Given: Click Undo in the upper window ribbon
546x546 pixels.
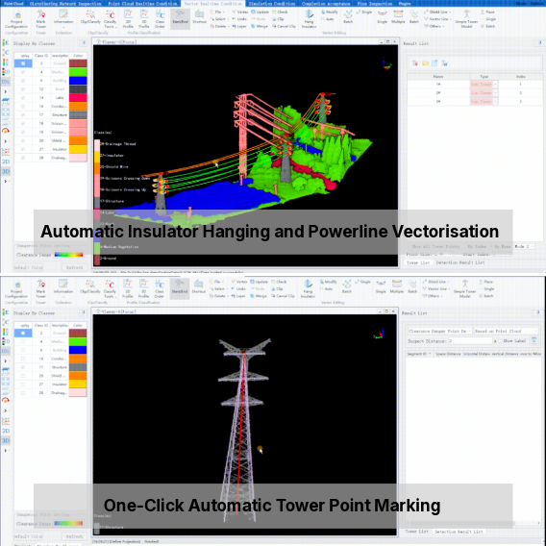Looking at the screenshot, I should (239, 19).
